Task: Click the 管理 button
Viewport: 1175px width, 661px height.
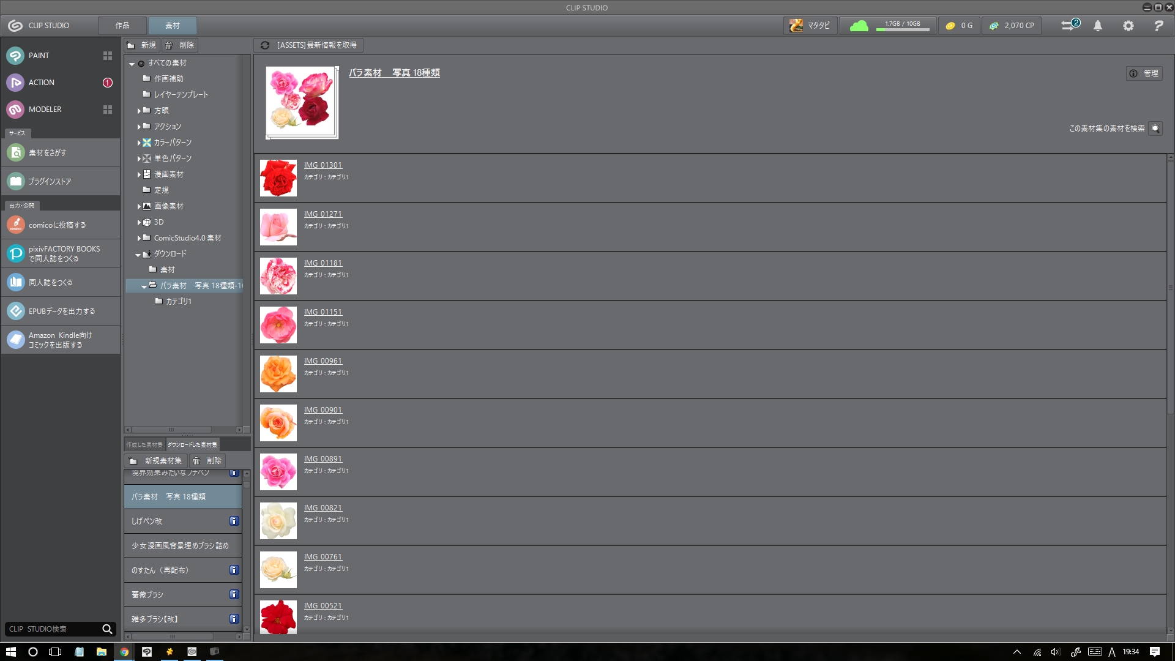Action: 1144,73
